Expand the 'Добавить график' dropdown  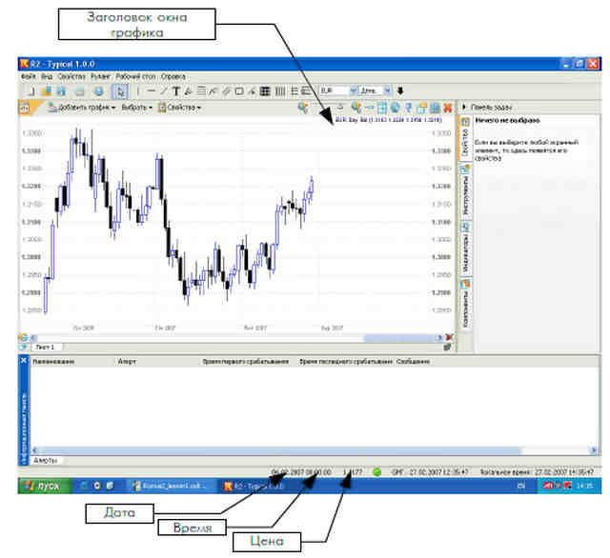click(82, 108)
